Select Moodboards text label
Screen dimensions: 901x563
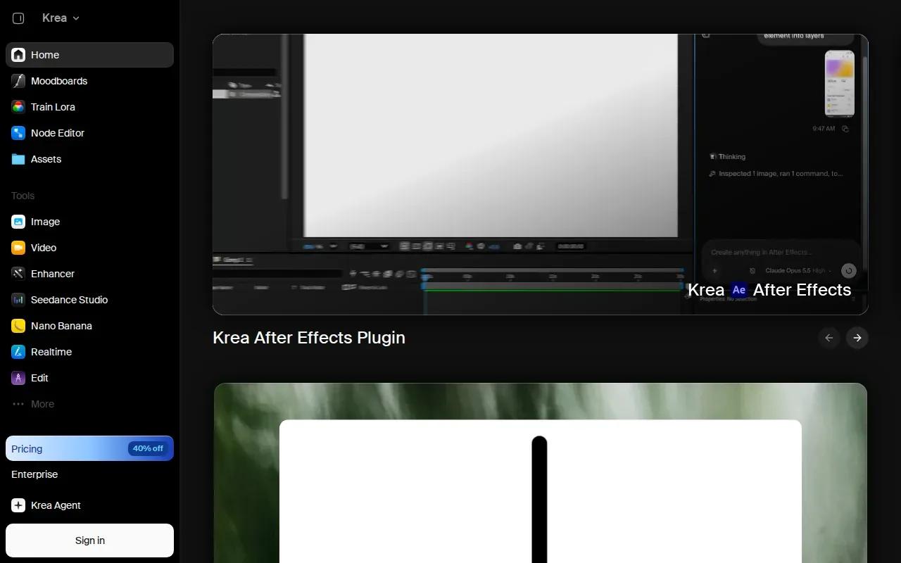(x=59, y=81)
